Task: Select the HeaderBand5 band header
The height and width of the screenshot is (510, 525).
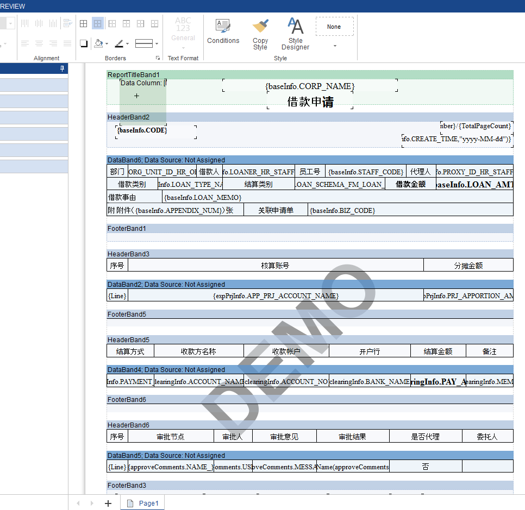Action: (x=310, y=339)
